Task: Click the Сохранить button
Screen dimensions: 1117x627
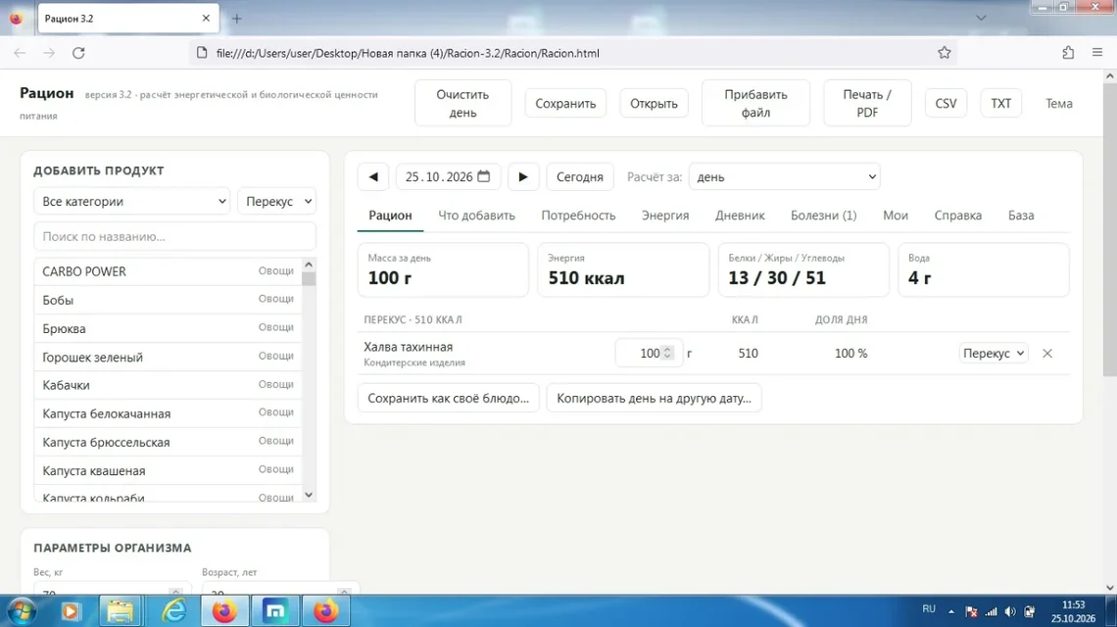Action: tap(565, 103)
